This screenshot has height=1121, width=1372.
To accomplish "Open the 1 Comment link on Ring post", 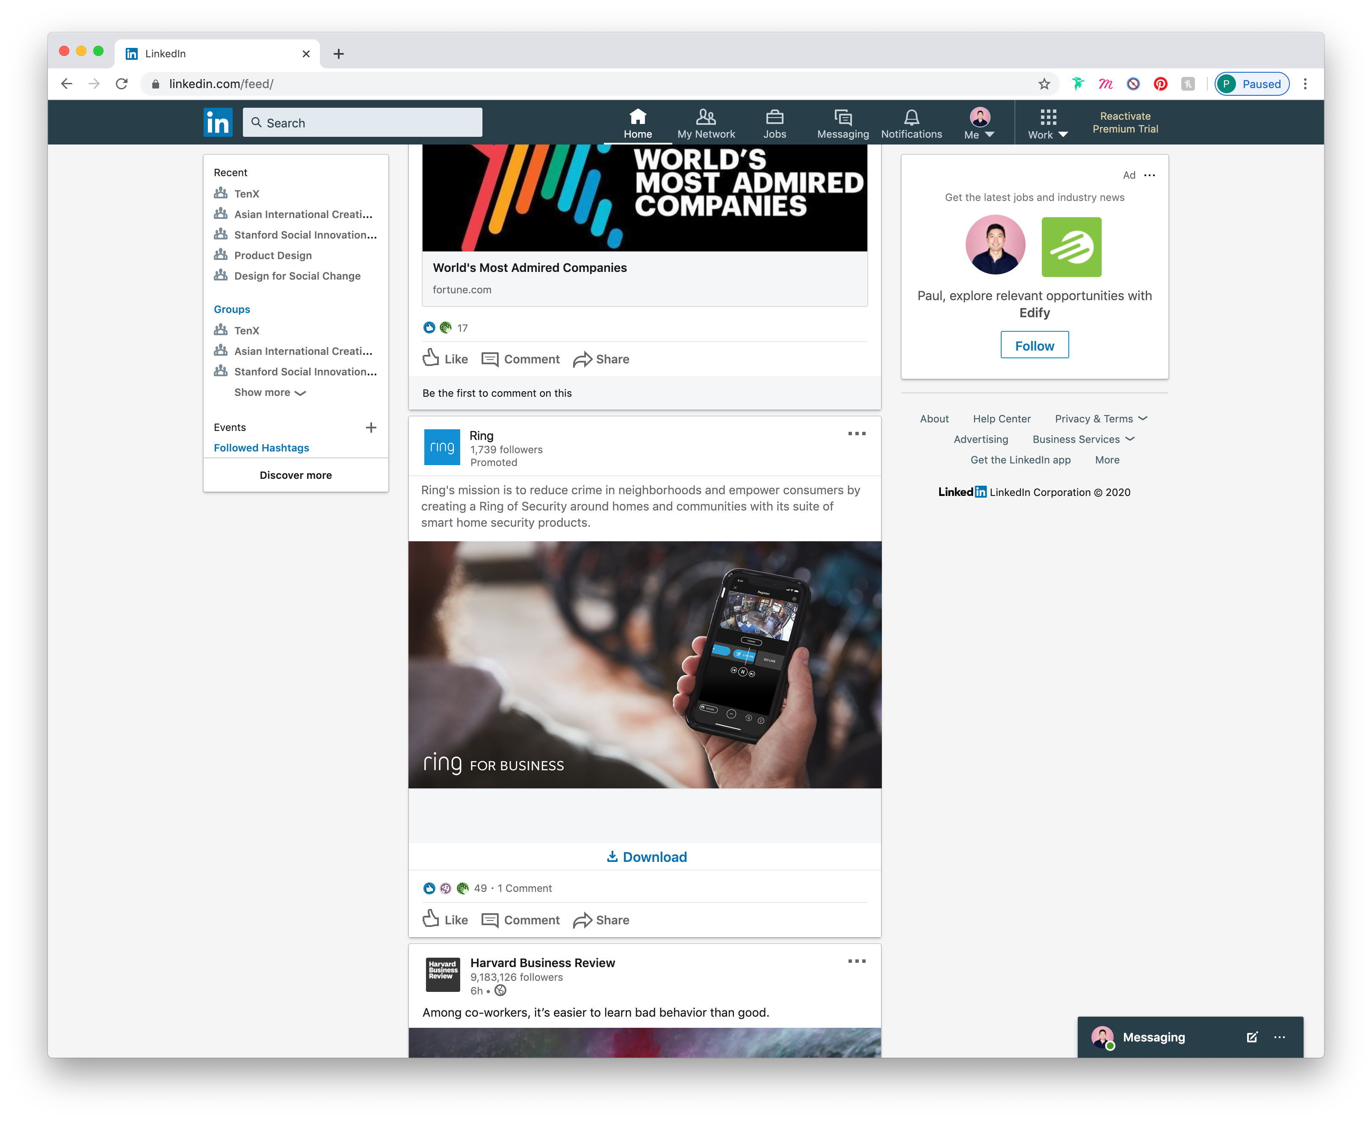I will [524, 888].
